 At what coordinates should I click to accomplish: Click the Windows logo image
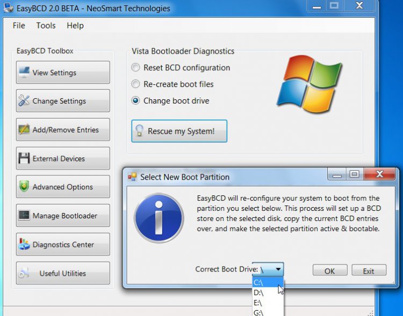pyautogui.click(x=309, y=84)
